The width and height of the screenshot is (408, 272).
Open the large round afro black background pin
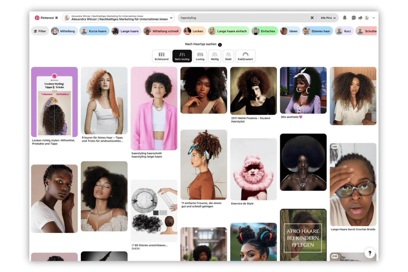303,162
